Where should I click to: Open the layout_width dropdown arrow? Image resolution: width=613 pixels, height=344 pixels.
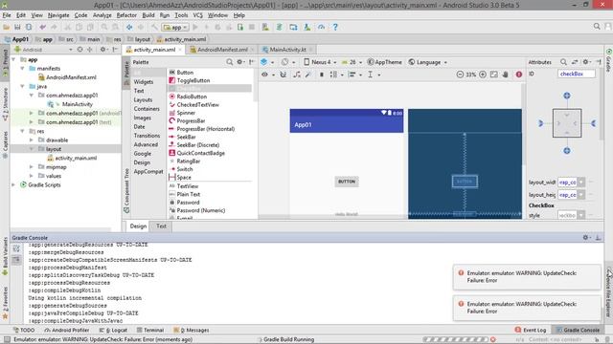(581, 183)
